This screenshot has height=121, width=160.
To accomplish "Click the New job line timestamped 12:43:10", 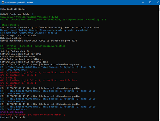I will coord(40,88).
